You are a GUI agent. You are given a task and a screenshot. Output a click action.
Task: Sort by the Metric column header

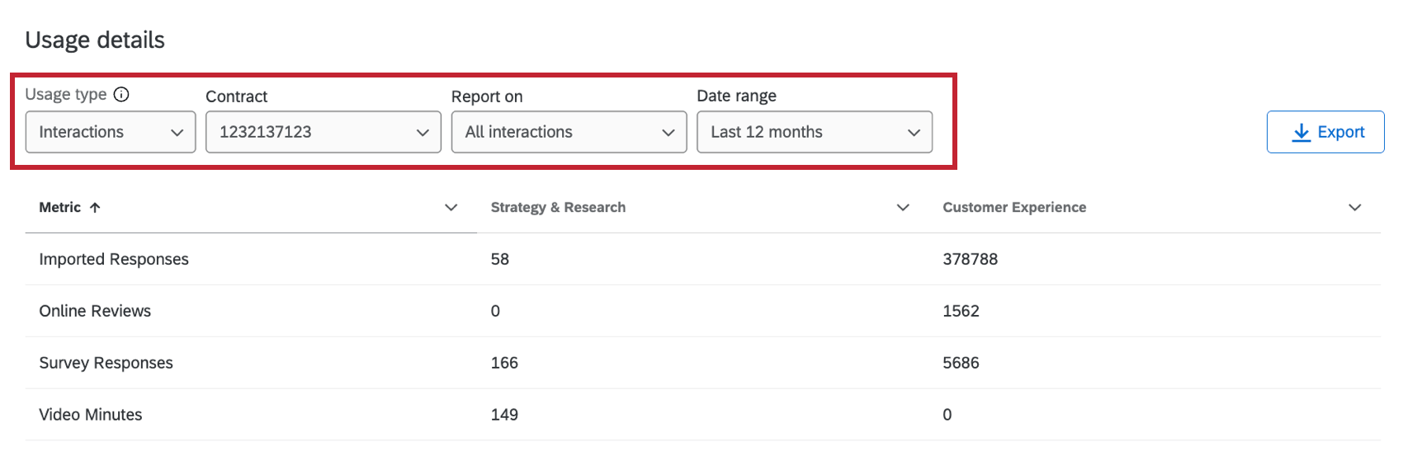pyautogui.click(x=60, y=208)
